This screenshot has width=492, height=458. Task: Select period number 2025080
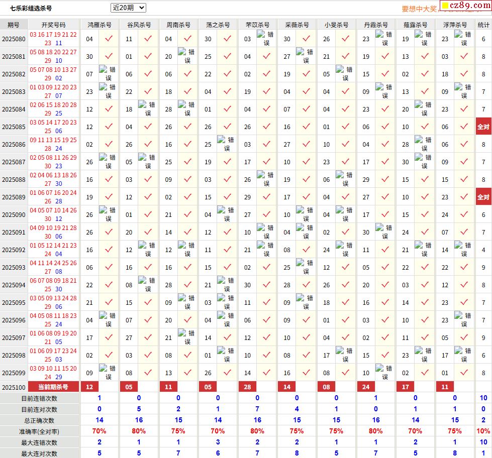coord(14,39)
